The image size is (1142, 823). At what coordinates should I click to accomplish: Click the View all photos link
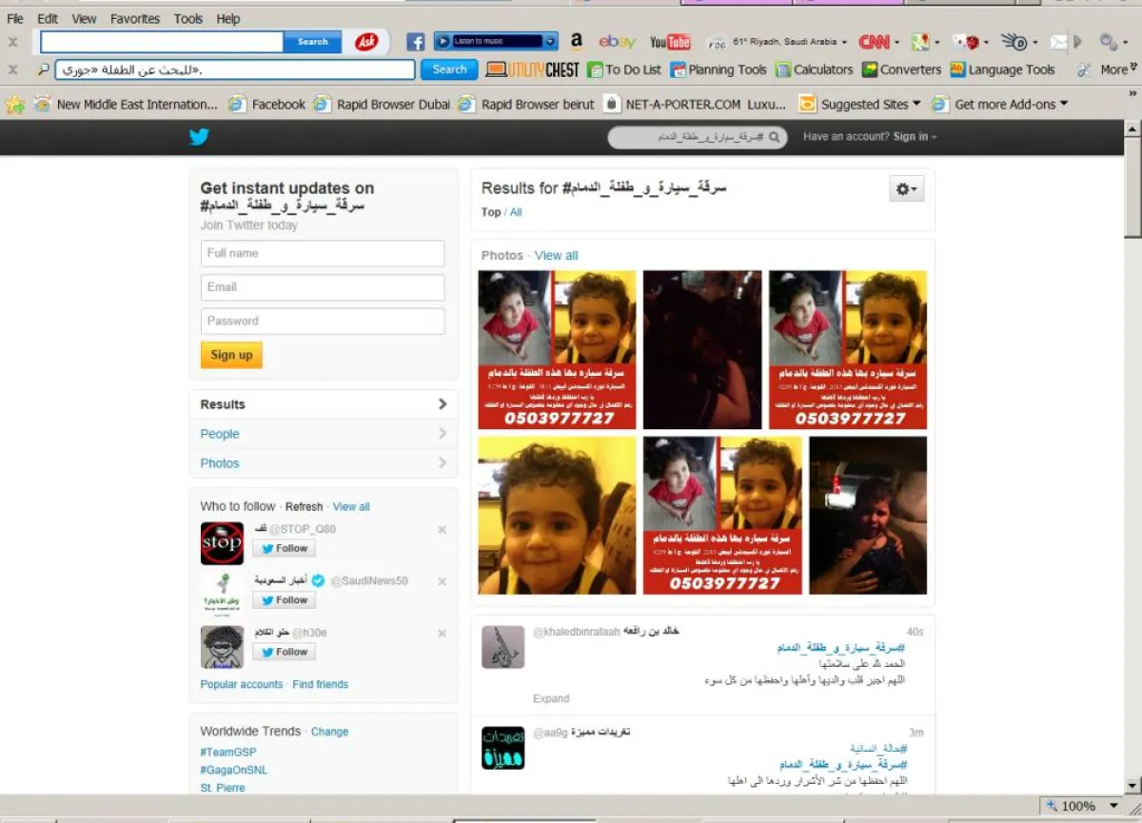click(x=556, y=255)
